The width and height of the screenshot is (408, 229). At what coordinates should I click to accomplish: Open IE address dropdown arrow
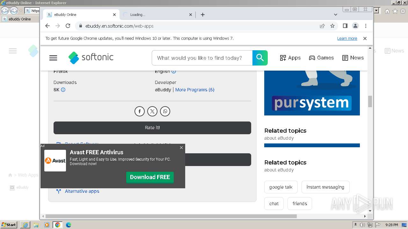point(377,11)
